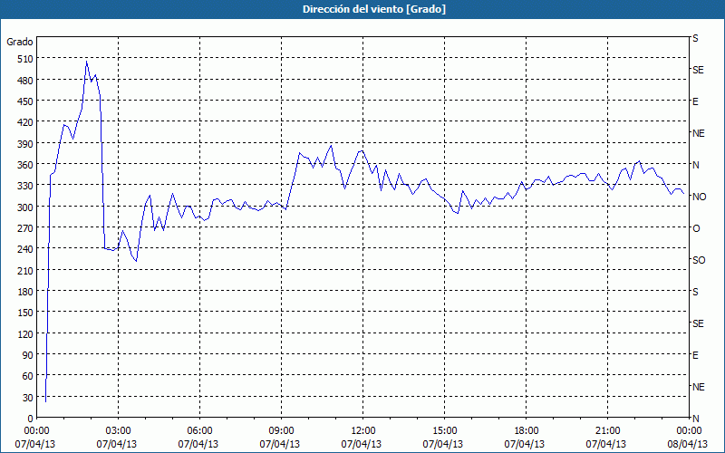The height and width of the screenshot is (453, 725).
Task: Click the 510 degree axis value
Action: tap(25, 59)
